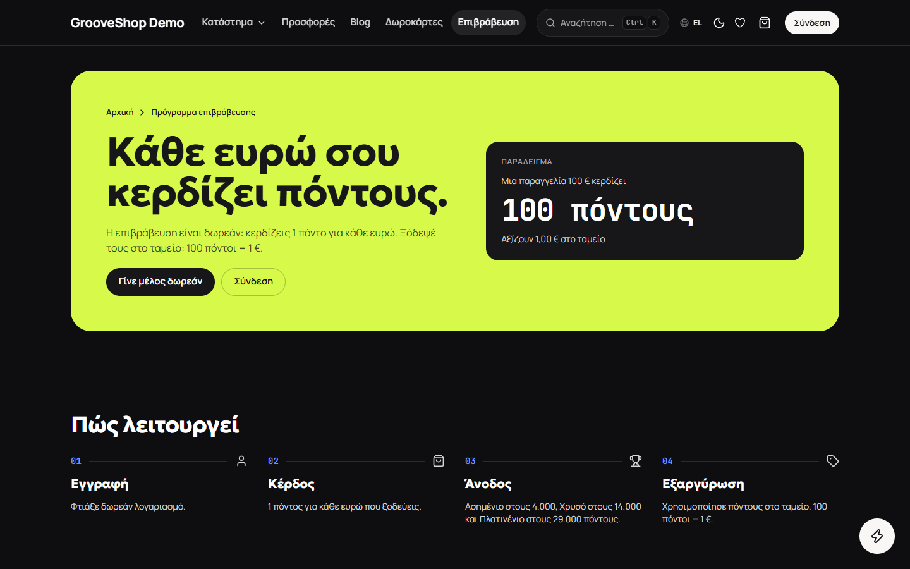Click the Αξίζουν 1,00 € στο ταμείο text
910x569 pixels.
553,239
